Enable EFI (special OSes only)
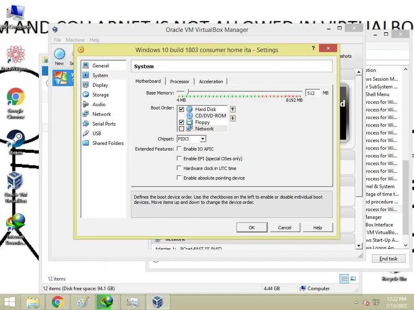414x310 pixels. click(x=179, y=158)
